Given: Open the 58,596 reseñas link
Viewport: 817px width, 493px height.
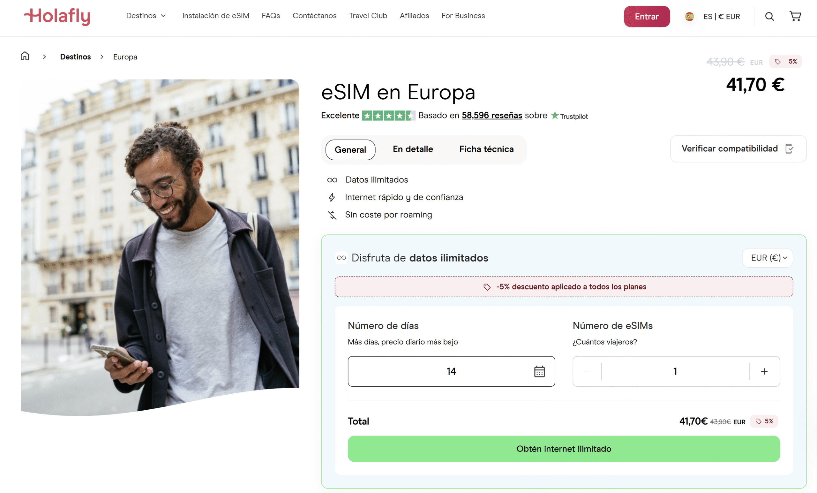Looking at the screenshot, I should pyautogui.click(x=492, y=116).
